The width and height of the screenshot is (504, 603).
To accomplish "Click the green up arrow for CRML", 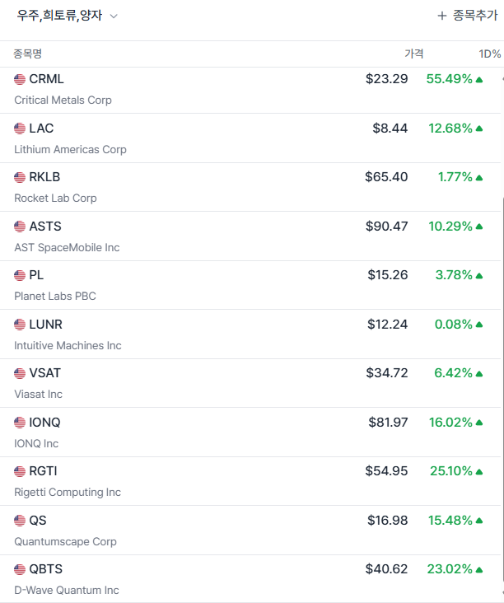I will [479, 80].
